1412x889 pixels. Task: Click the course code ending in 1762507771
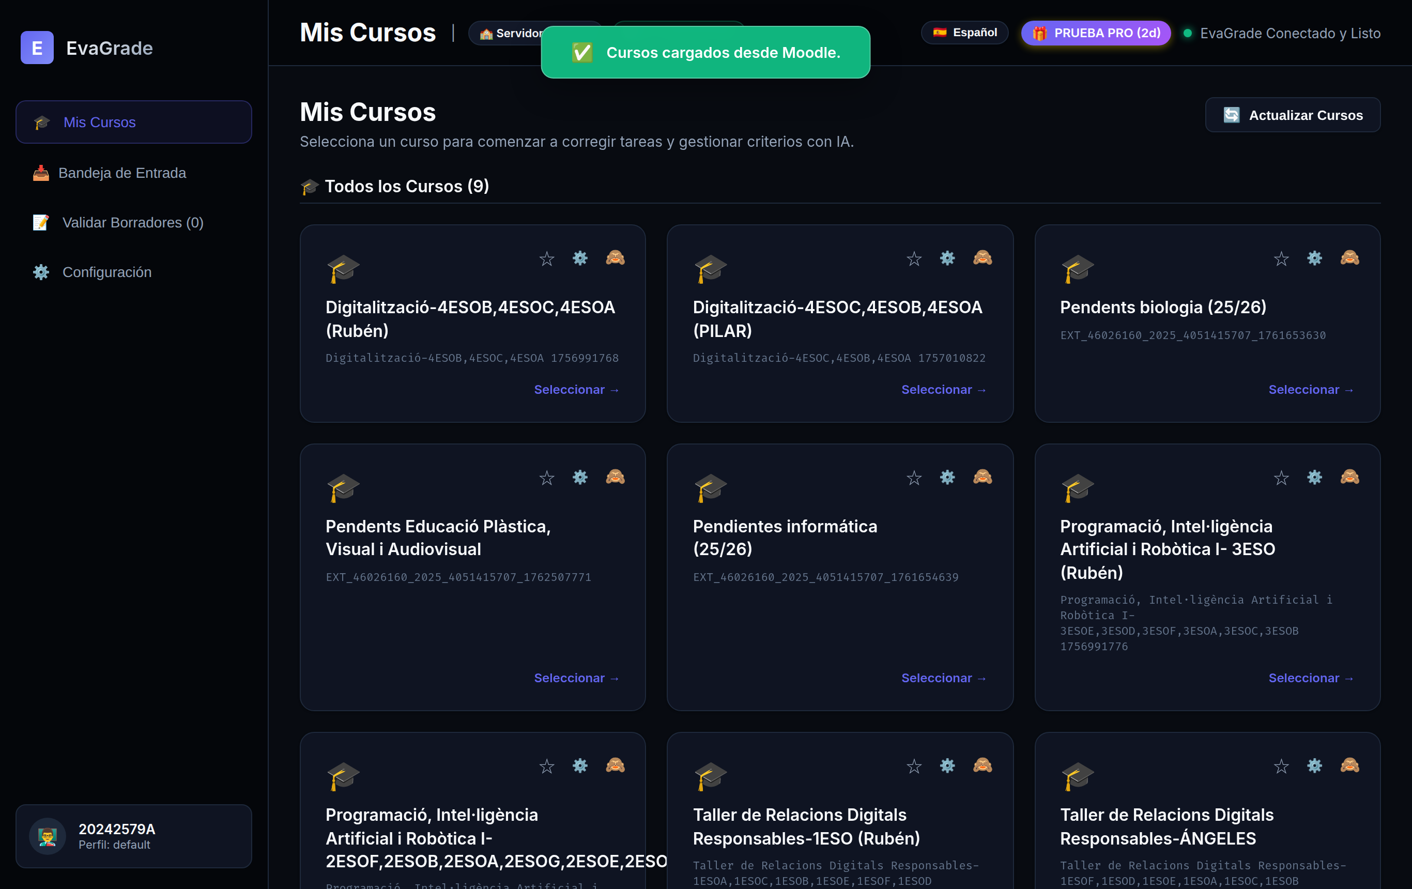pos(458,577)
